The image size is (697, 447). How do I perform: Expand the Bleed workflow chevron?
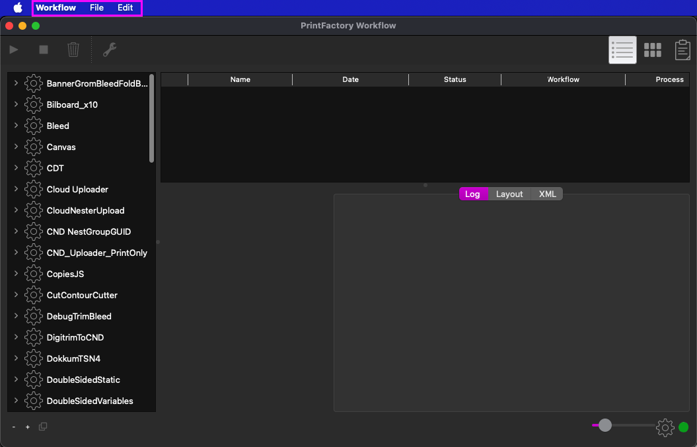pos(16,125)
